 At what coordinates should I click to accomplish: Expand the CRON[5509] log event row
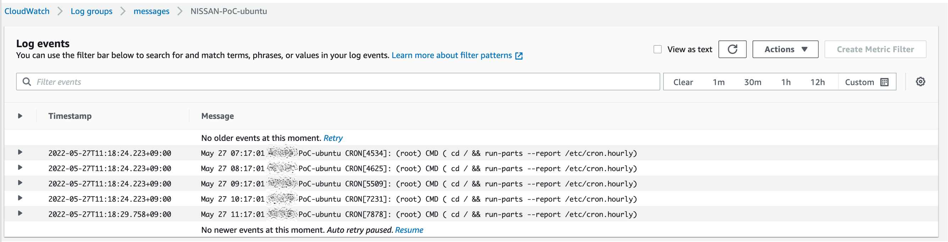pyautogui.click(x=20, y=183)
